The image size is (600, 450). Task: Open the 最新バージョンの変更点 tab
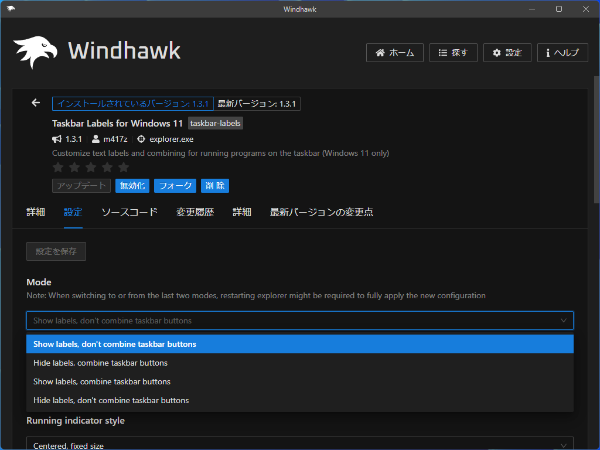[322, 212]
